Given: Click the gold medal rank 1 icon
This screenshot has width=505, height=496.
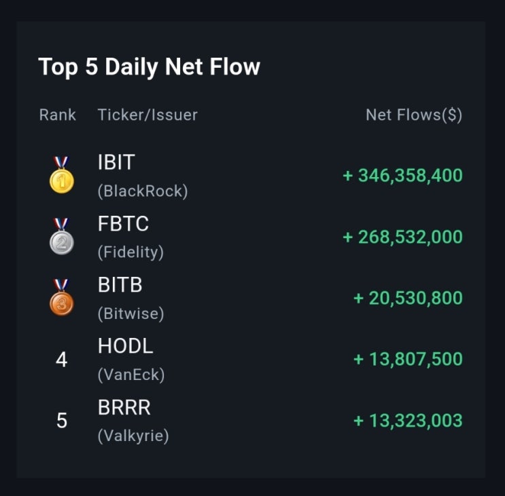Looking at the screenshot, I should point(61,176).
